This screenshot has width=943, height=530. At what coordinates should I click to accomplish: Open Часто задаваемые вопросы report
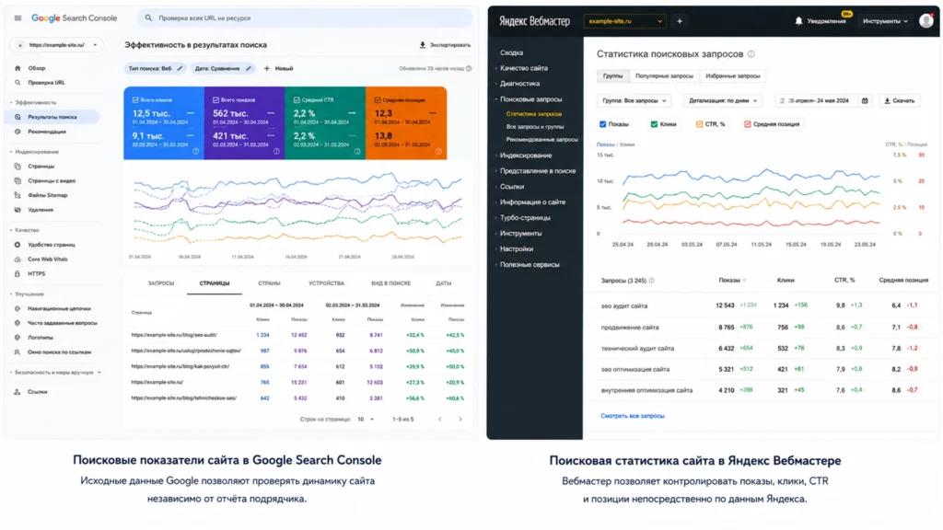[62, 323]
